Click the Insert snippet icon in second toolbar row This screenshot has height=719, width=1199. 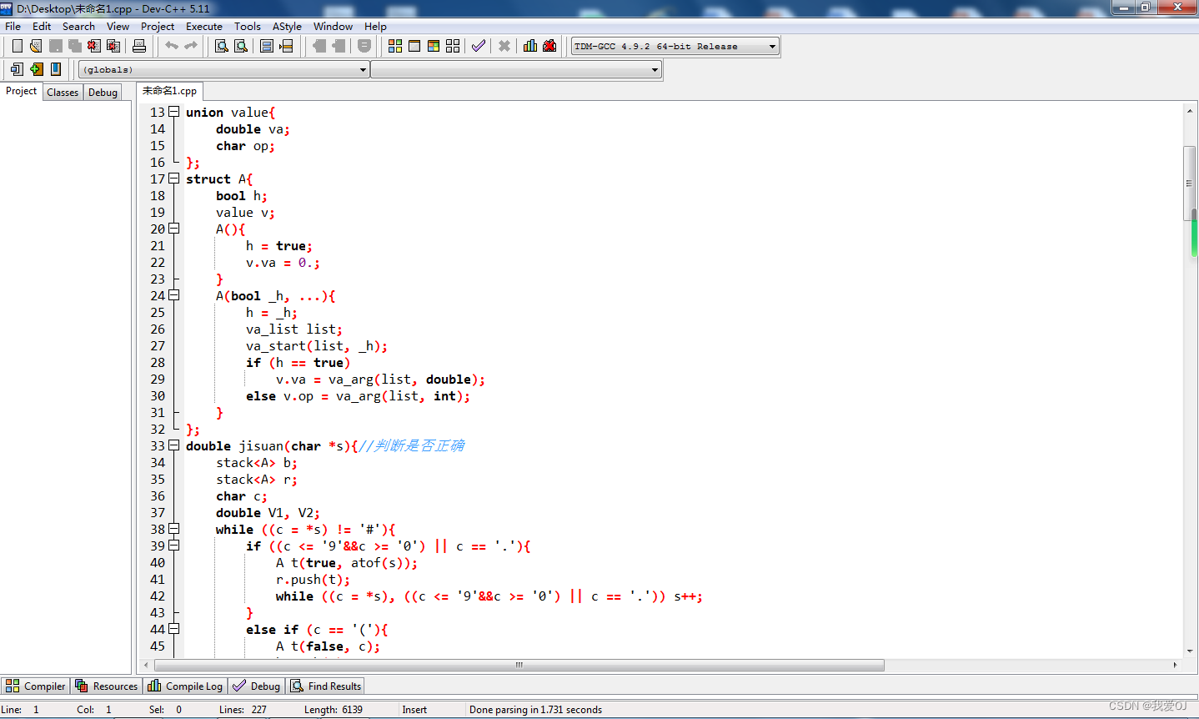pos(17,69)
